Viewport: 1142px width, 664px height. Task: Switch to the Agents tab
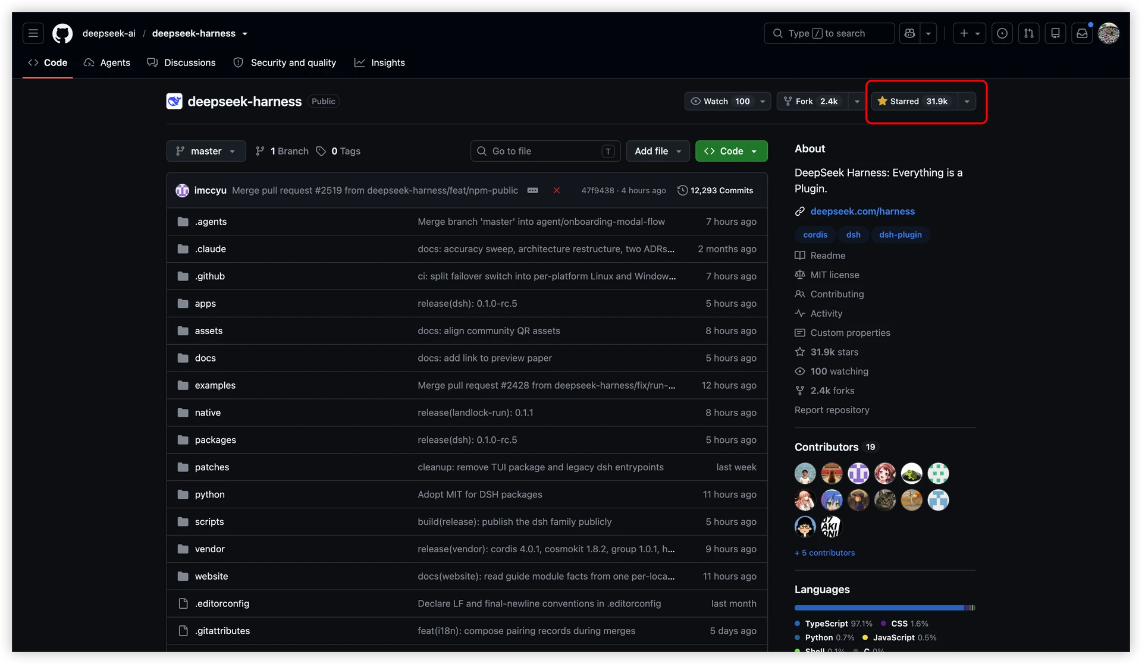click(x=107, y=62)
